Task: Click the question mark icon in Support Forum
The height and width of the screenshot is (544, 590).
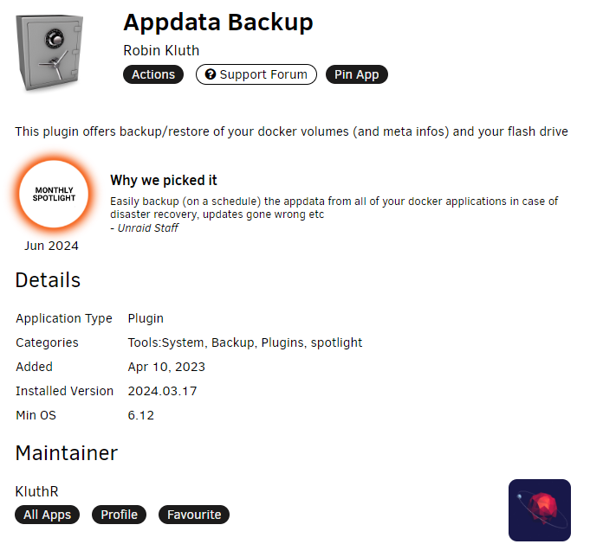Action: (211, 74)
